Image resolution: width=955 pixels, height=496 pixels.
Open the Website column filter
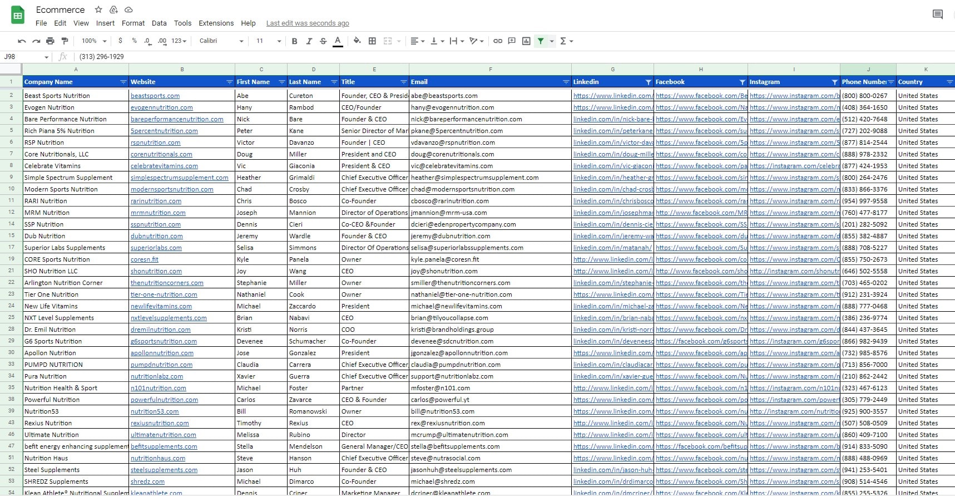(229, 82)
